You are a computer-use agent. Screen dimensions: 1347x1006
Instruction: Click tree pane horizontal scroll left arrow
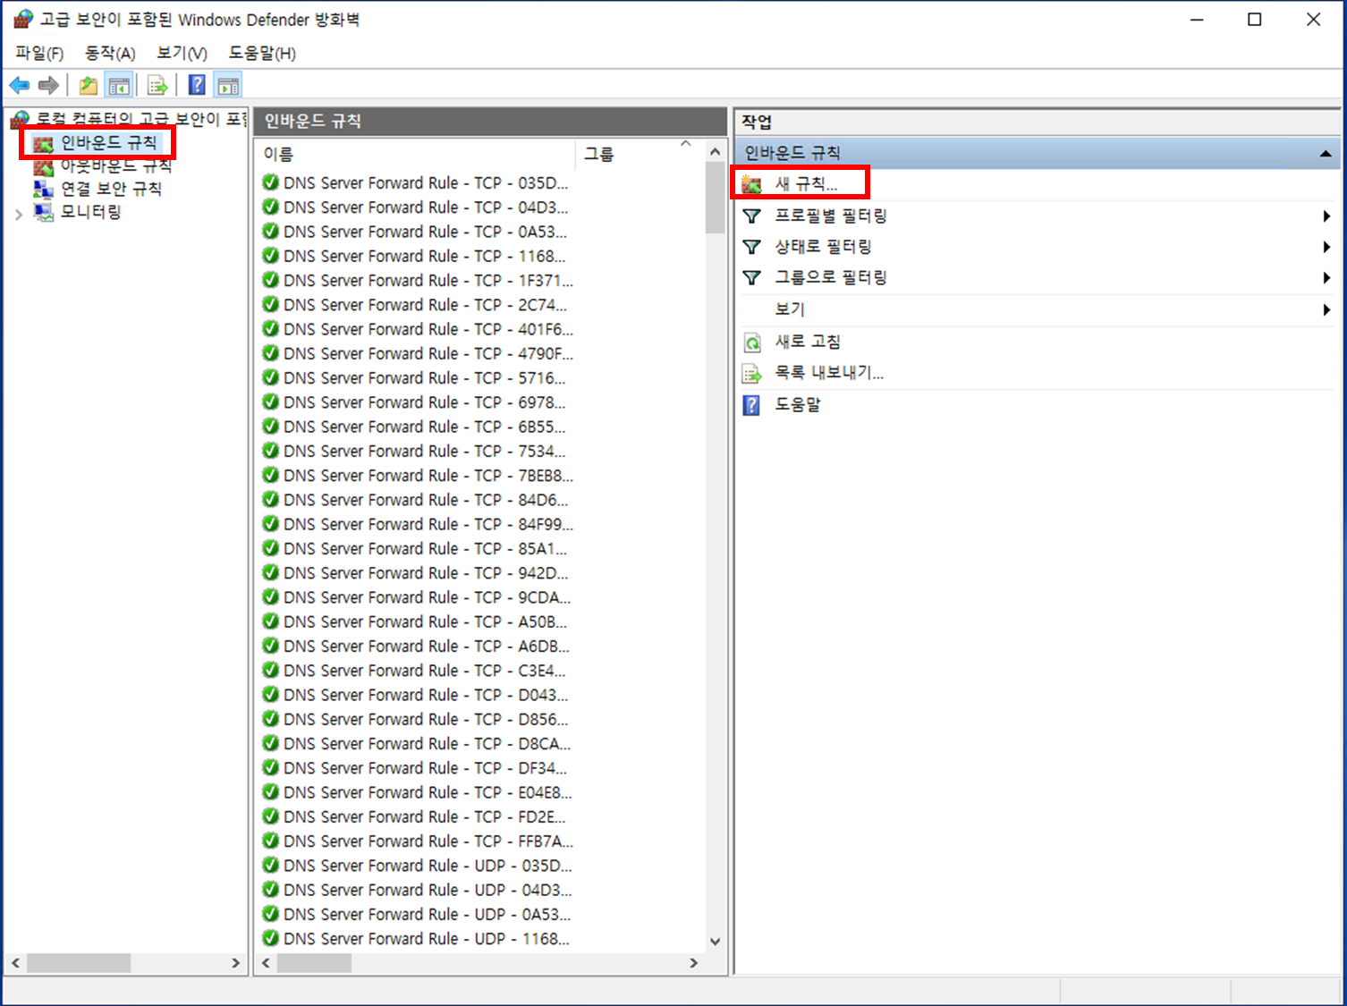pos(15,963)
